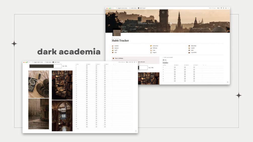Open Day column header in lower window
Image resolution: width=253 pixels, height=142 pixels.
click(x=77, y=64)
